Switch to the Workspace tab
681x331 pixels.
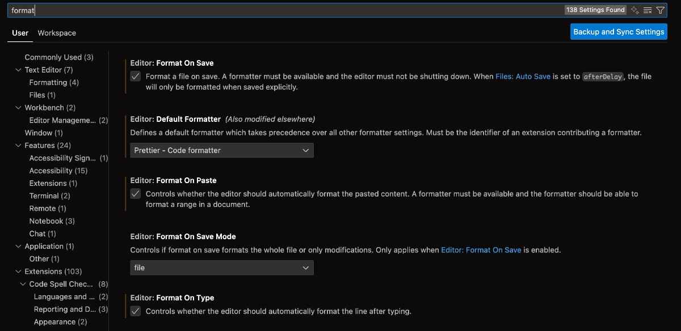click(56, 33)
